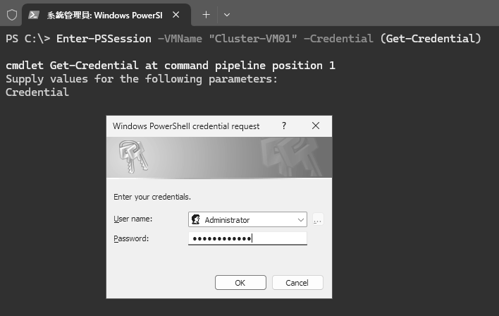499x316 pixels.
Task: Close the credential request dialog
Action: coord(315,126)
